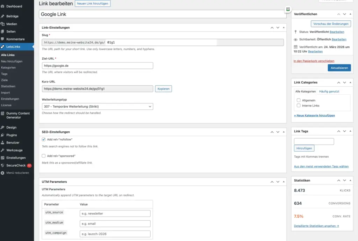
Task: Collapse the Link Categories panel
Action: (x=350, y=82)
